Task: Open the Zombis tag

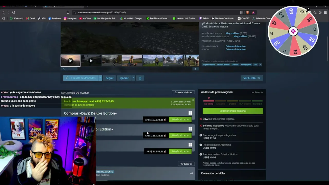Action: click(235, 64)
